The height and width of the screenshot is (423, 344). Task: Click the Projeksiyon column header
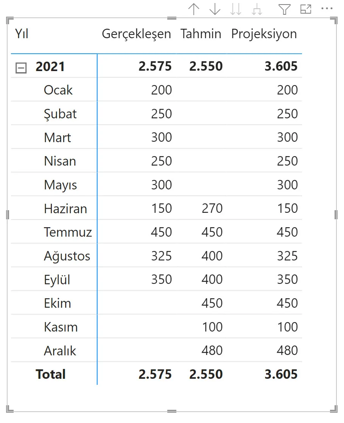click(264, 34)
